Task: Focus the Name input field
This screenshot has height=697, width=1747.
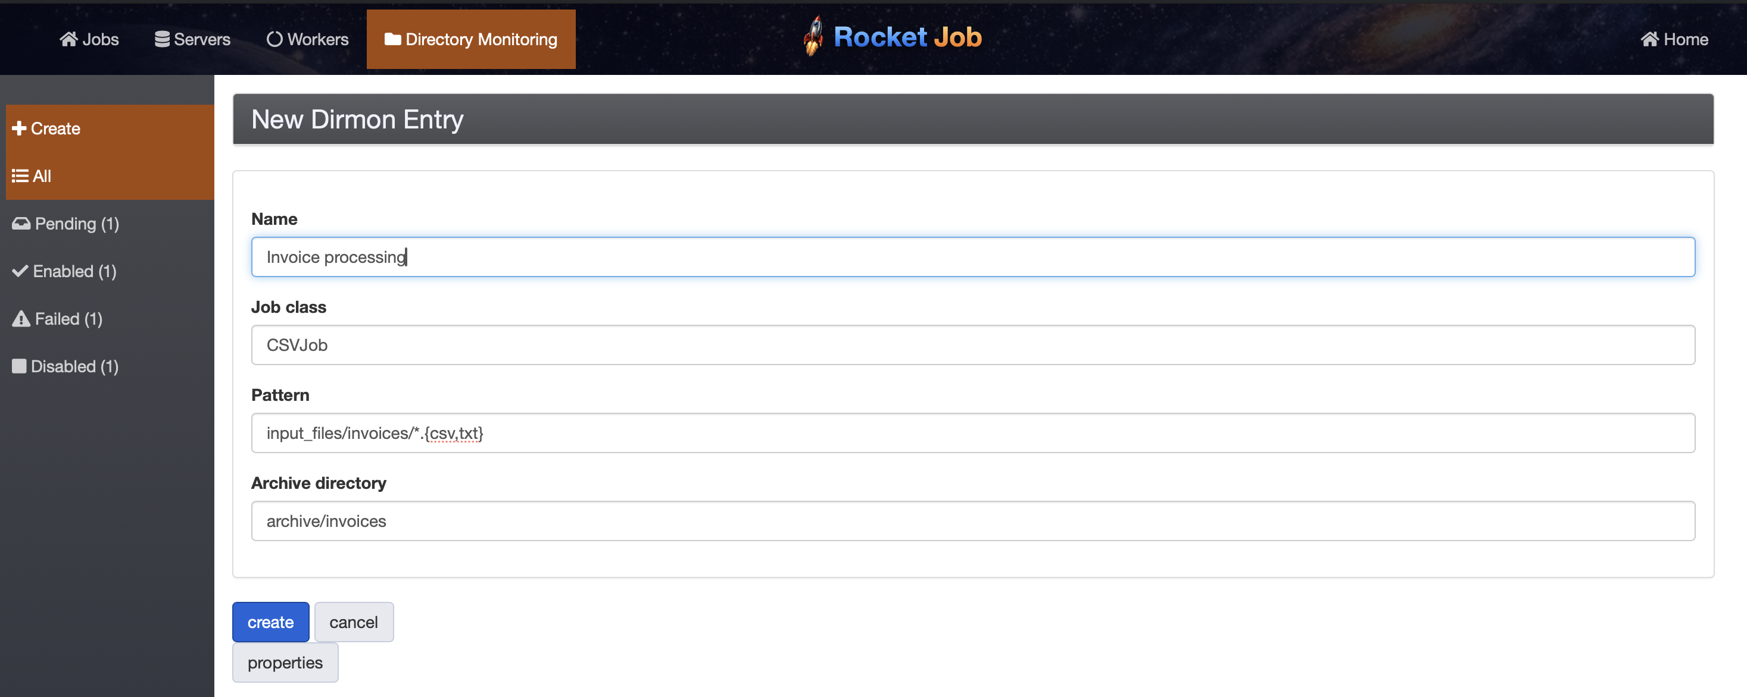Action: pos(973,257)
